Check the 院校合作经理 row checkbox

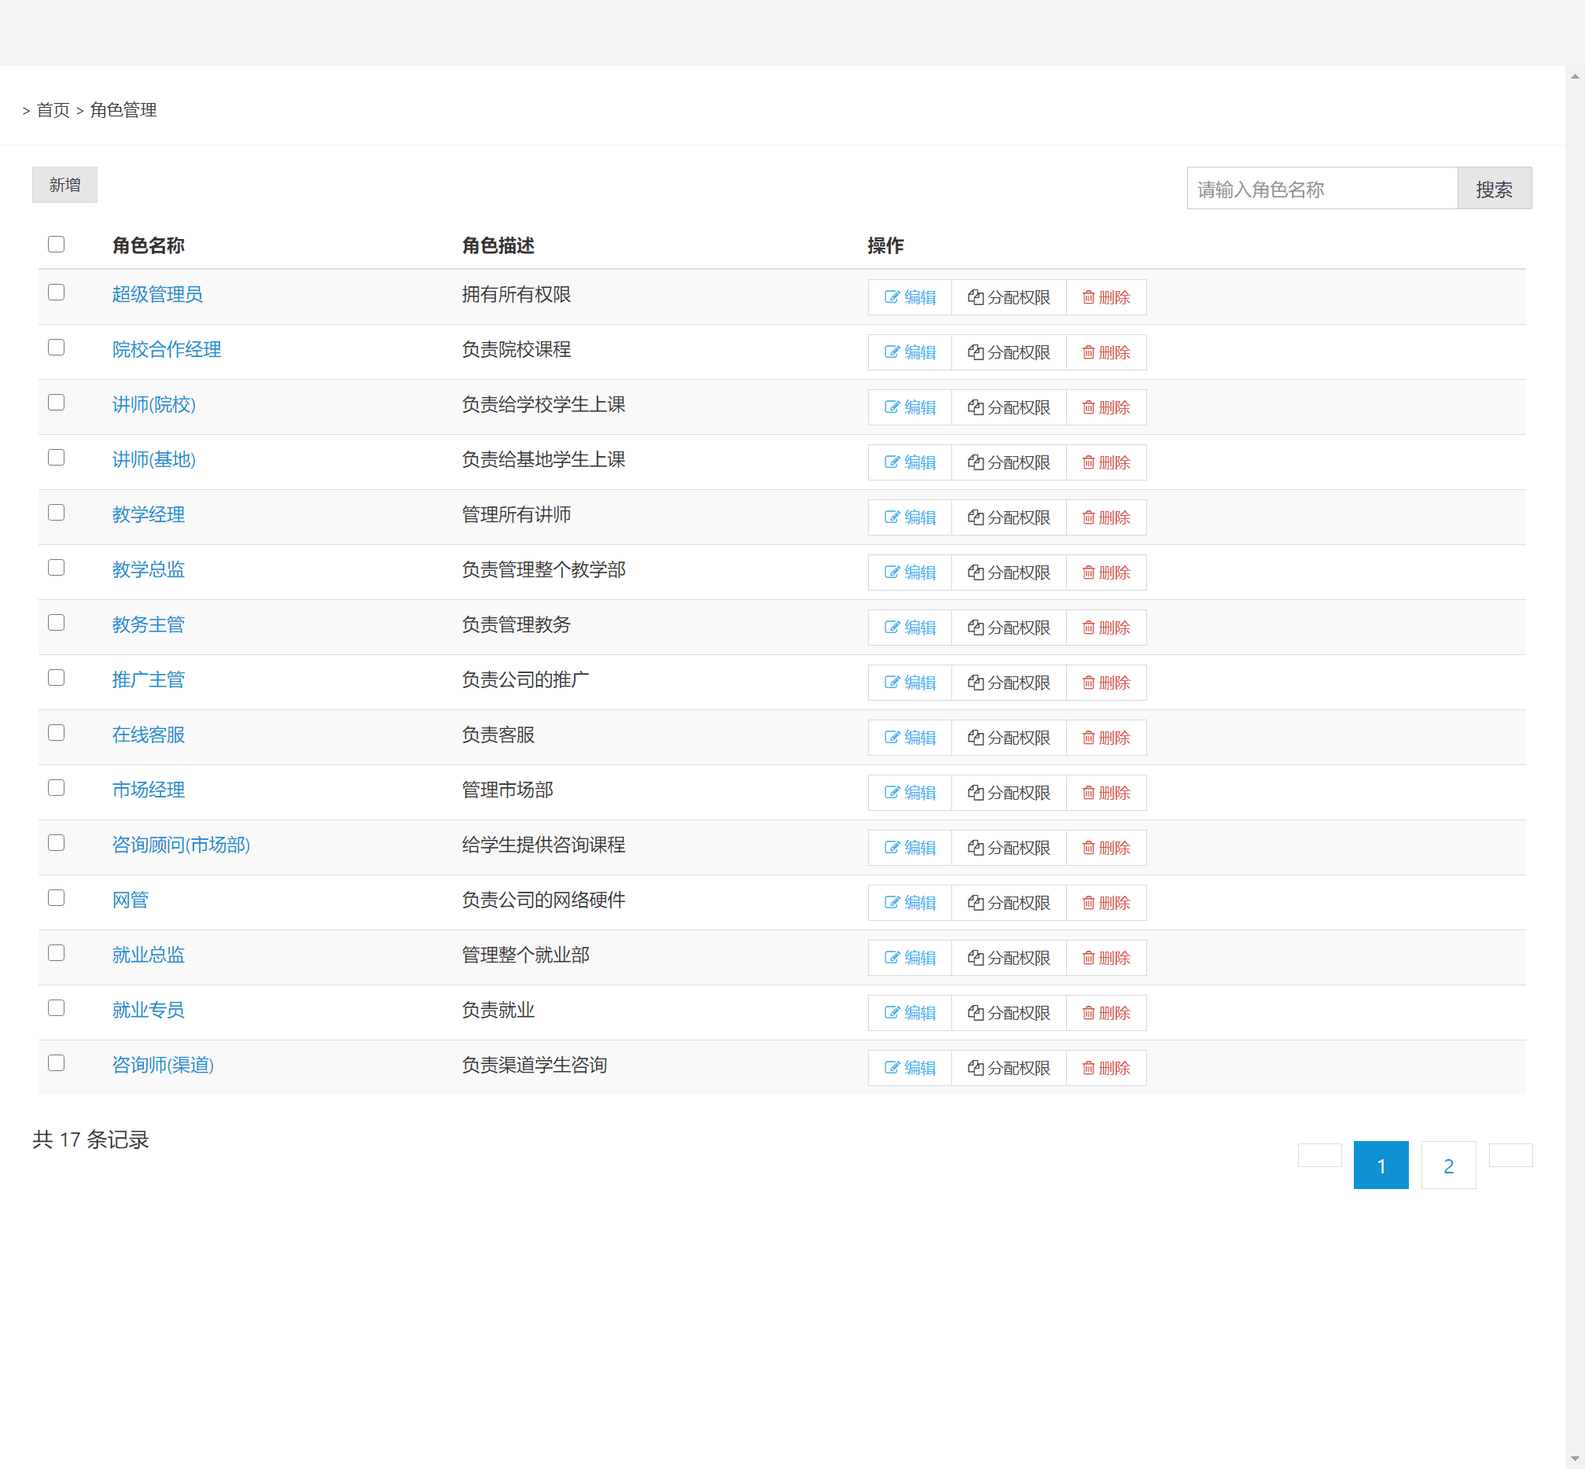click(56, 348)
